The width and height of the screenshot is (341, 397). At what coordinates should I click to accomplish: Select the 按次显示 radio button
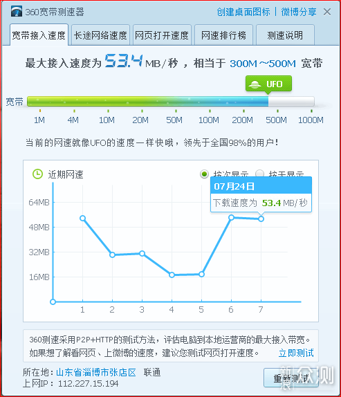coord(204,174)
